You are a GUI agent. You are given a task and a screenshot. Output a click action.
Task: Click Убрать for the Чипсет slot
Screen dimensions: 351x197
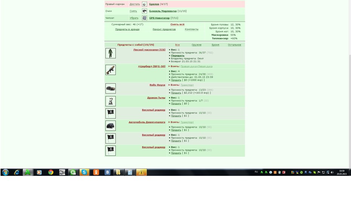click(134, 18)
